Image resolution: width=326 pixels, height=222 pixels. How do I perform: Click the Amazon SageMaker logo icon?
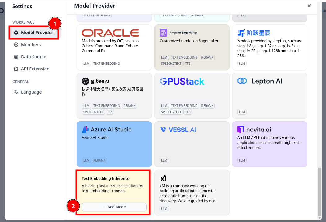pos(163,33)
